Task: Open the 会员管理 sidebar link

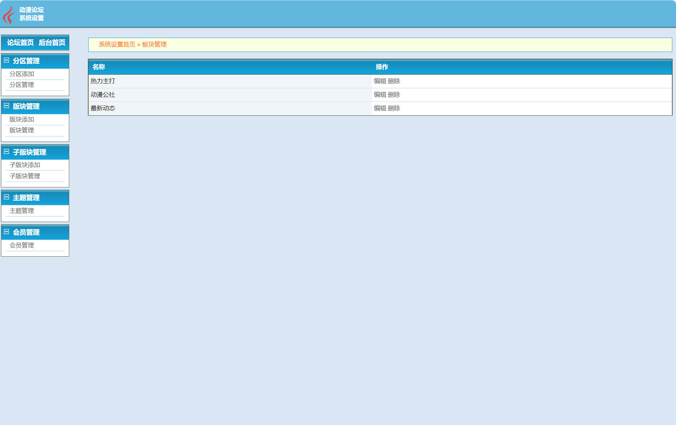Action: click(22, 245)
